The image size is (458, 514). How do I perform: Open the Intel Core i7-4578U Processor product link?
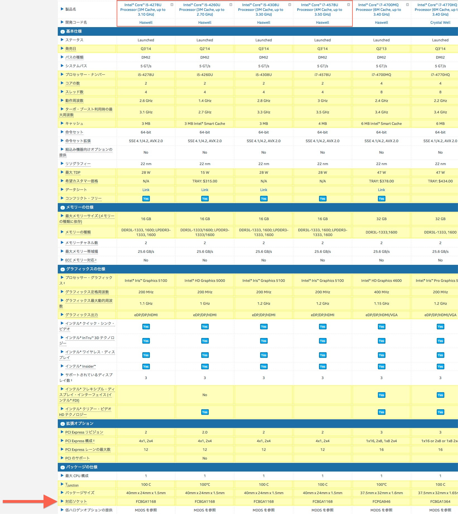tap(320, 9)
